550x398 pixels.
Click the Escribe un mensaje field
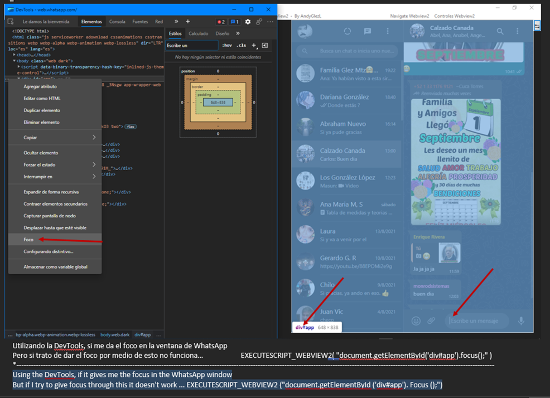point(477,321)
